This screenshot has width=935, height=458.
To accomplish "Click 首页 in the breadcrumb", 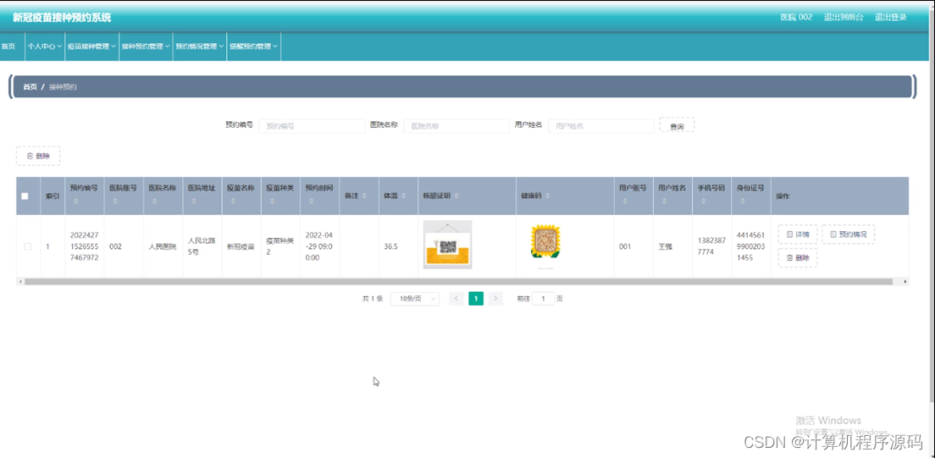I will coord(30,87).
